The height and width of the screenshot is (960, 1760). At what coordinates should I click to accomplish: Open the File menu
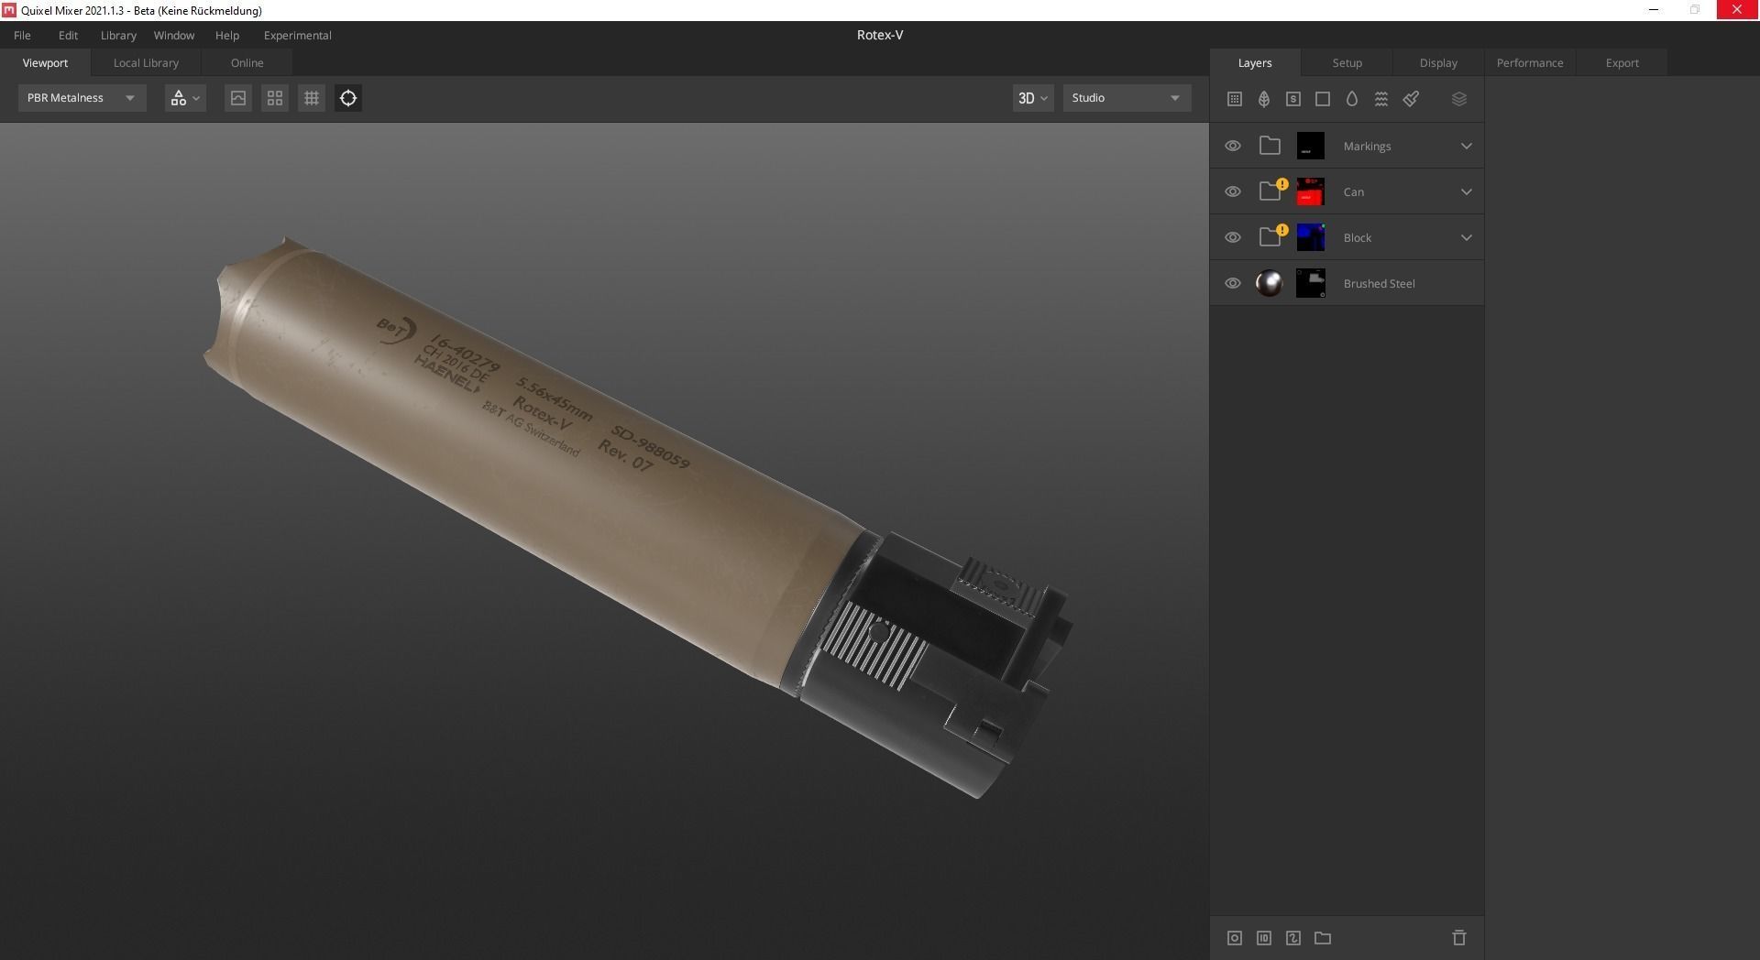tap(22, 35)
